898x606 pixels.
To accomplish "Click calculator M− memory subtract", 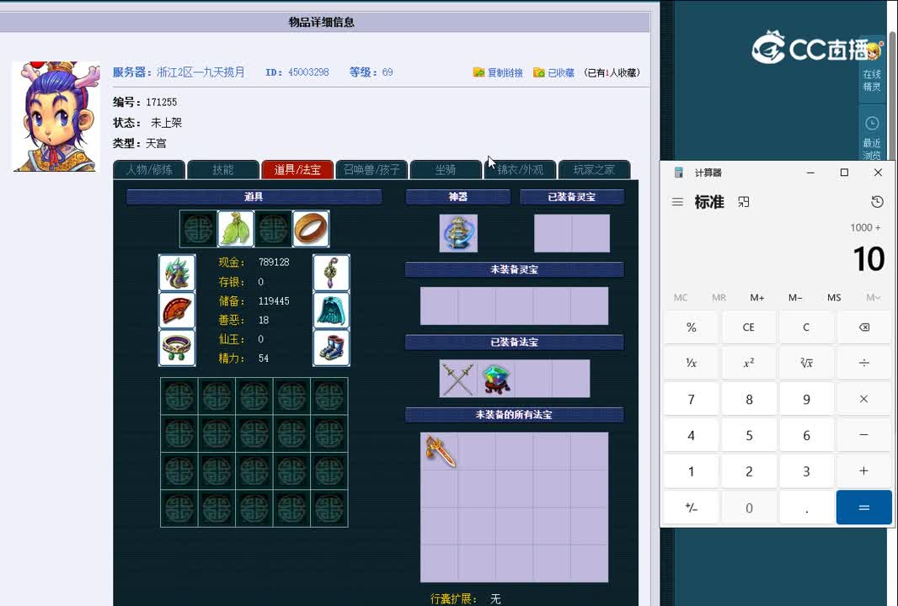I will [795, 298].
